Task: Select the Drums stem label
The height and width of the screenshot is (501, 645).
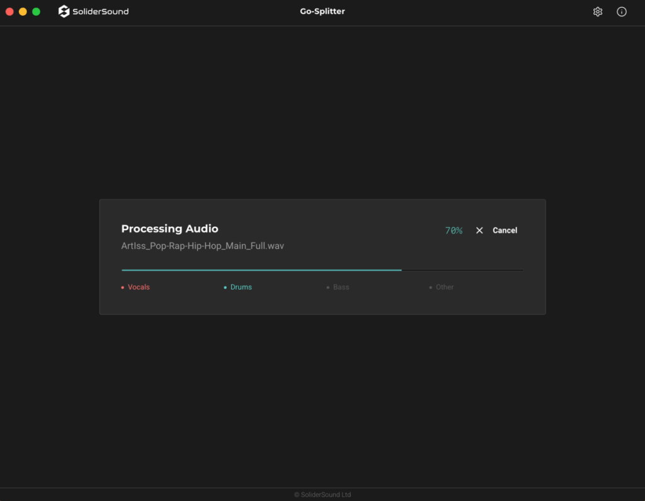Action: [241, 287]
